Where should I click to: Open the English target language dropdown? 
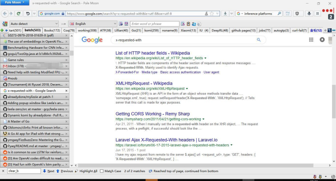(x=93, y=23)
